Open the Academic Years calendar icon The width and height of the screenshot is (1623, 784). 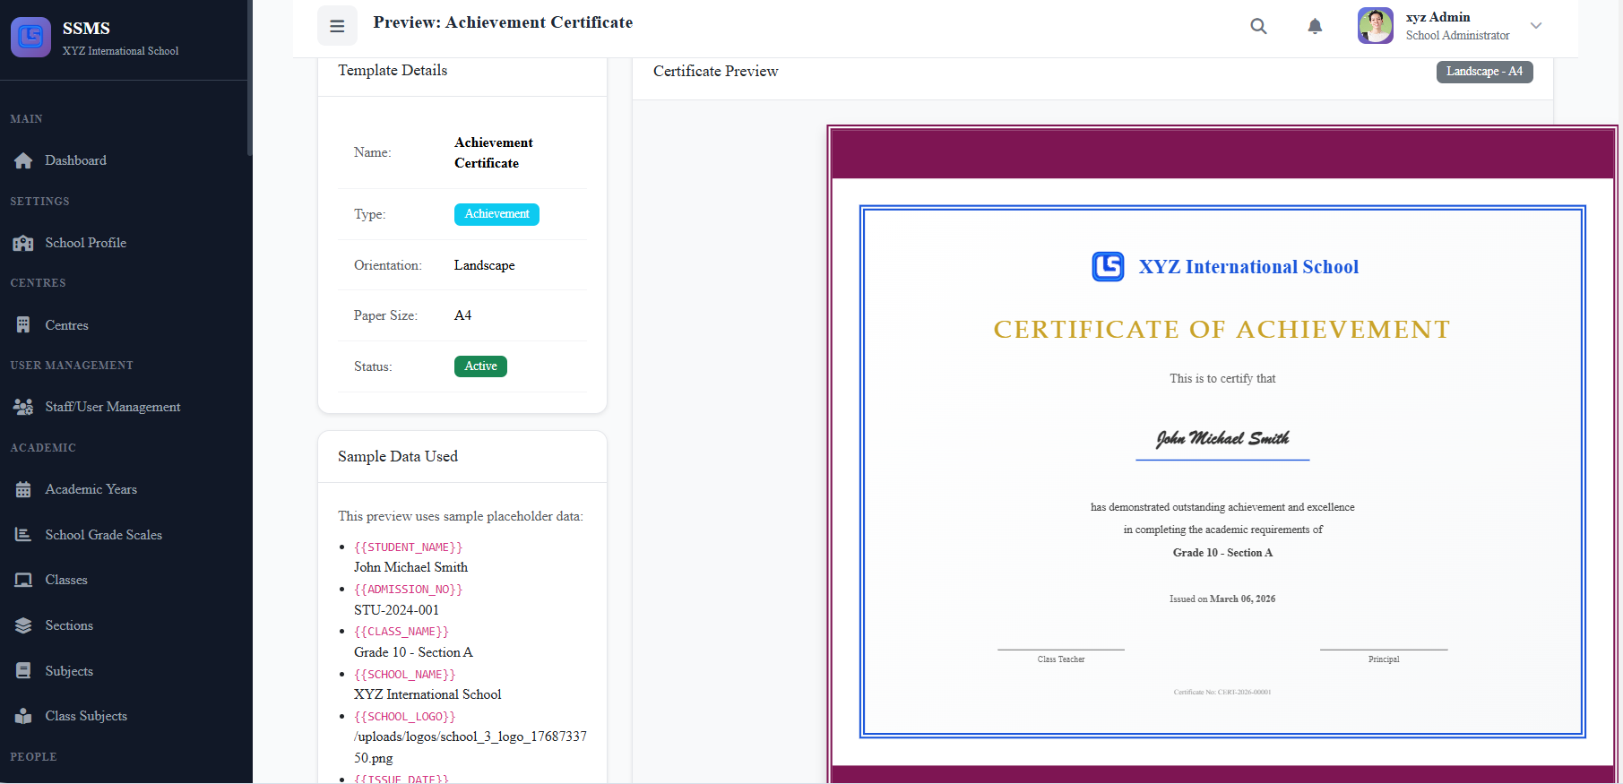click(x=23, y=489)
